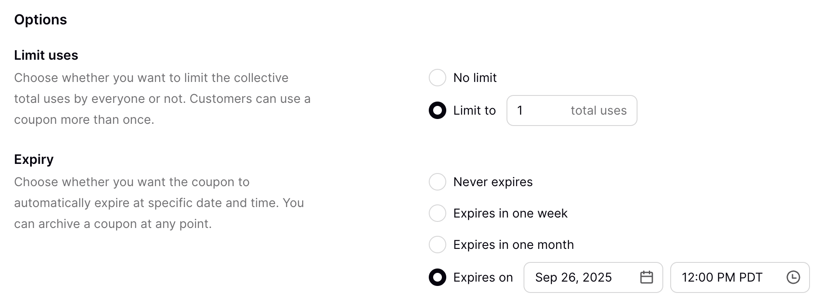Click the "Expires in one month" label text
The width and height of the screenshot is (827, 306).
[x=513, y=245]
